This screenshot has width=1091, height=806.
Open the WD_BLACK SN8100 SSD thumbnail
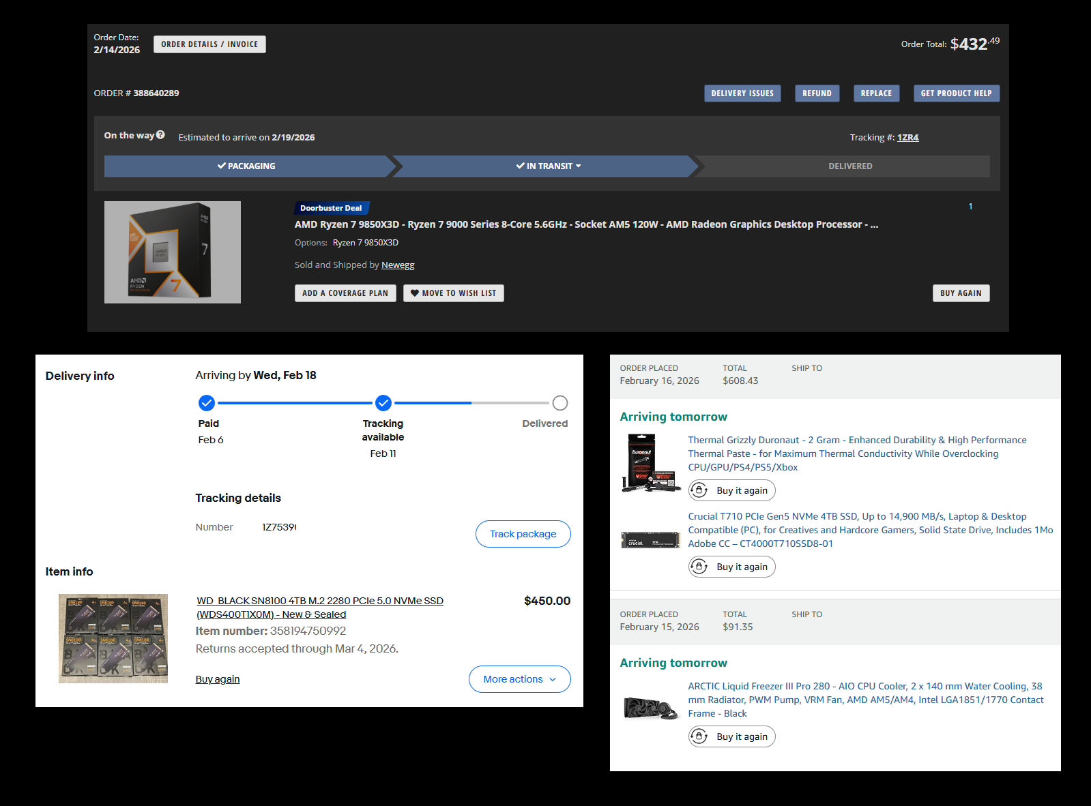[x=113, y=638]
